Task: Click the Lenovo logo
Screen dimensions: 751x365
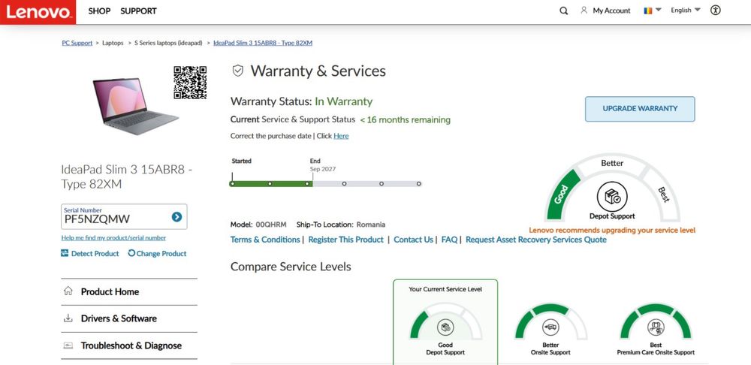Action: tap(38, 11)
